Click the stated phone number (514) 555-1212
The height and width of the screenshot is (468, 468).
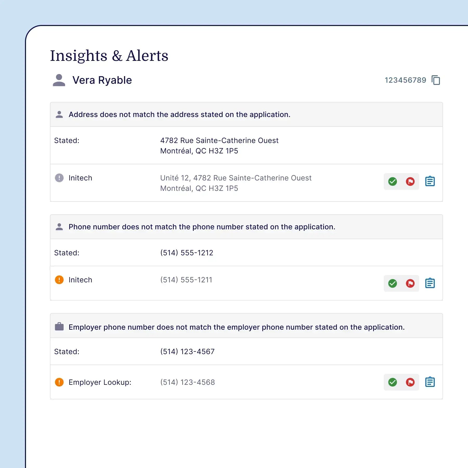point(186,252)
